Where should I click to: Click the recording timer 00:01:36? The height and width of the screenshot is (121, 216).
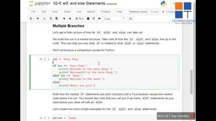tap(163, 116)
